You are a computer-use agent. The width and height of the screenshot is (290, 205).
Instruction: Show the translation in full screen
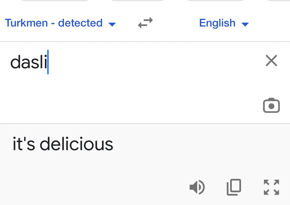tap(271, 187)
